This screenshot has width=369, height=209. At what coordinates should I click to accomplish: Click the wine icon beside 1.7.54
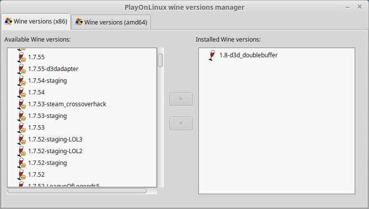point(22,93)
